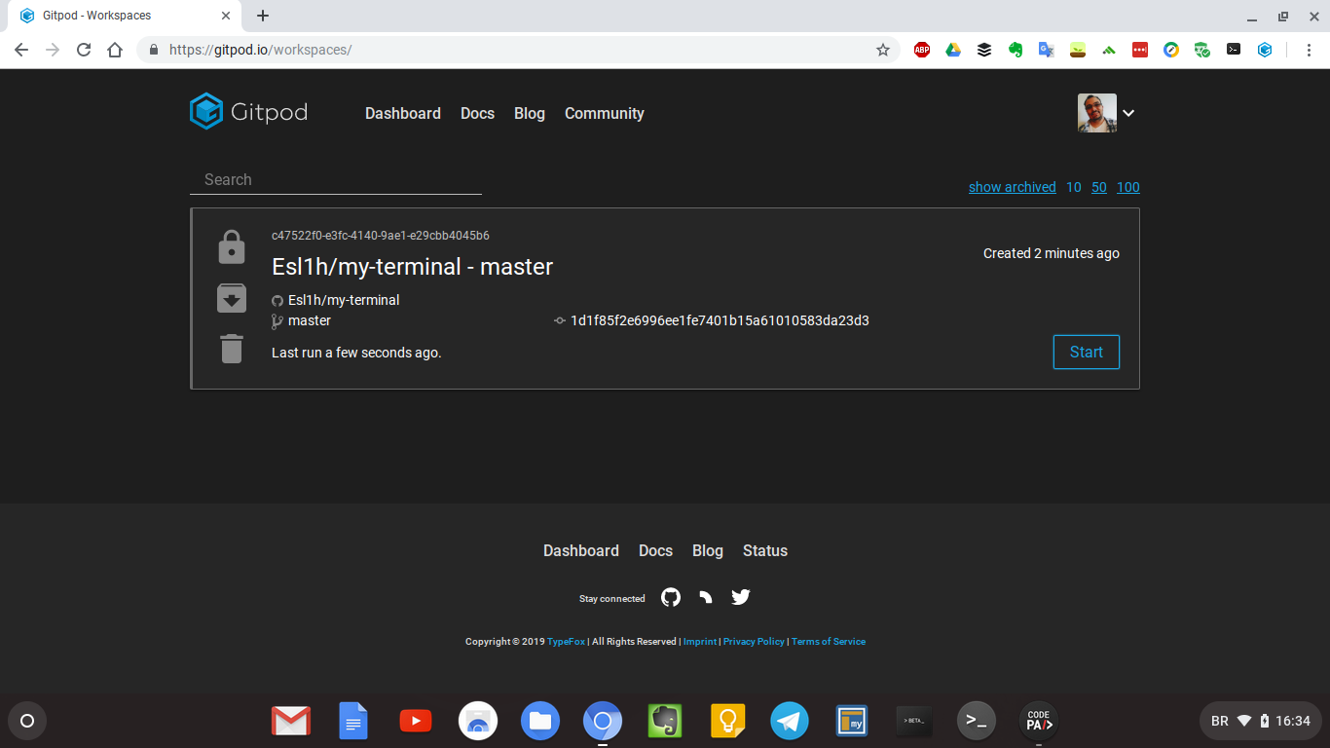This screenshot has width=1330, height=748.
Task: Click the footer Docs link
Action: click(x=655, y=550)
